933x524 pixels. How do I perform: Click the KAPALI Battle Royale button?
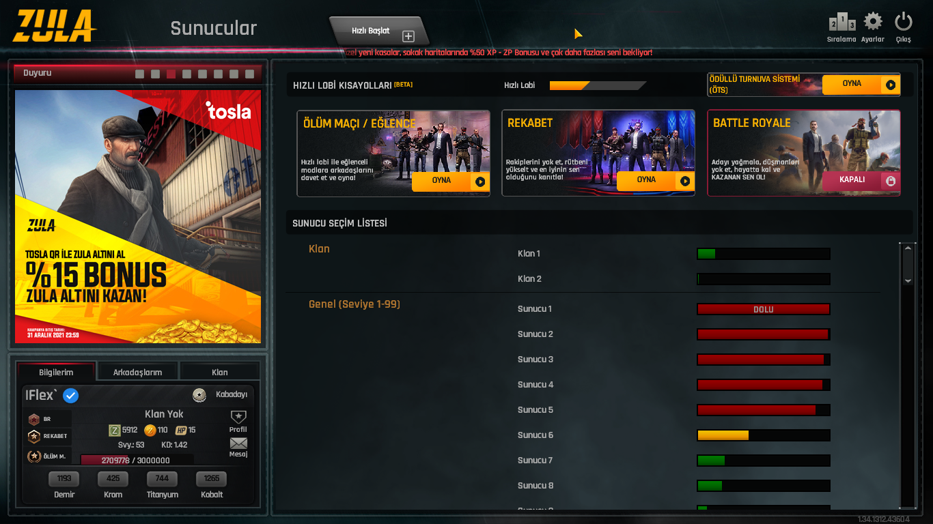(x=861, y=181)
